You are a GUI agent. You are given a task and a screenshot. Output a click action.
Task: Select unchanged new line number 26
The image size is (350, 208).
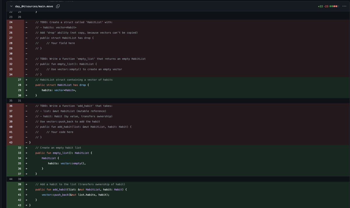[20, 17]
